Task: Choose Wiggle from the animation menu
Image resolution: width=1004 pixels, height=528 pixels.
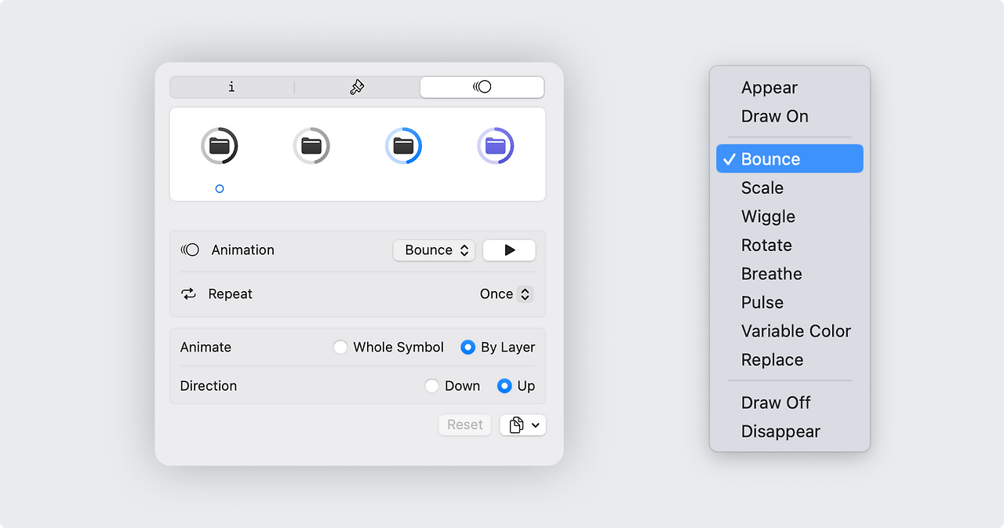Action: coord(790,217)
